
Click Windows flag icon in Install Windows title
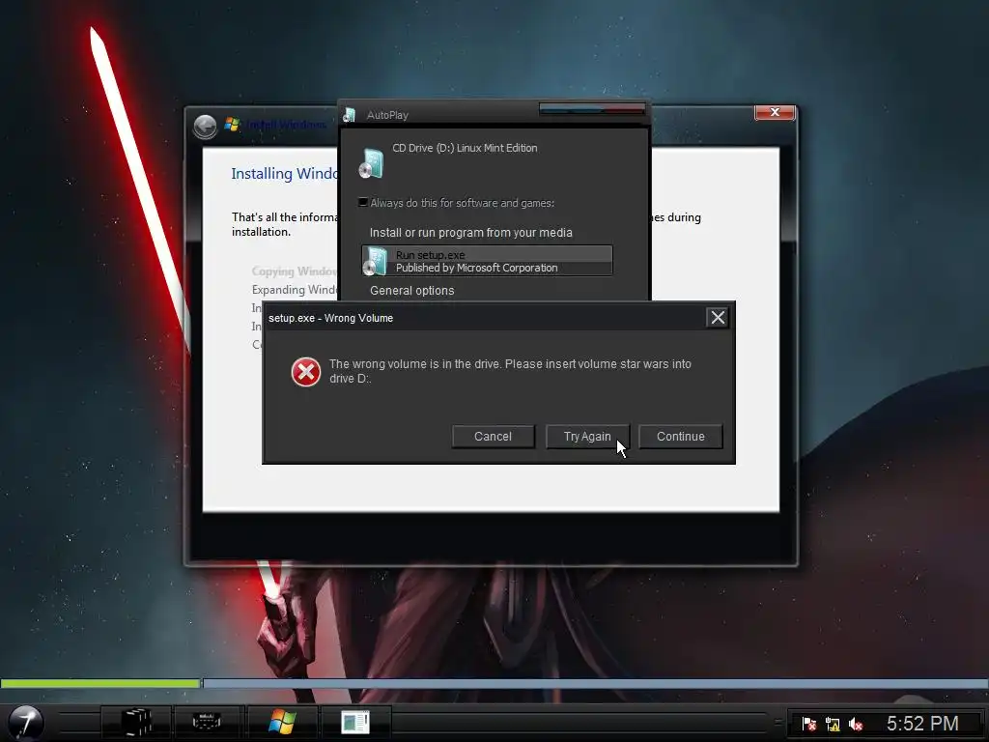pos(232,125)
